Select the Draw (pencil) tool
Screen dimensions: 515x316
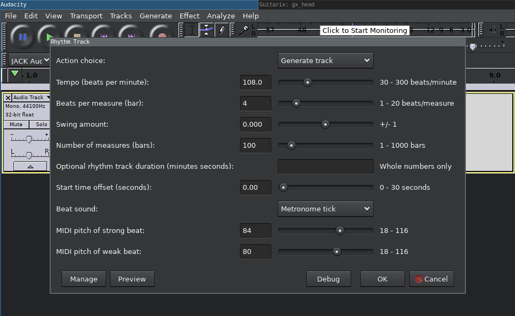[x=221, y=30]
